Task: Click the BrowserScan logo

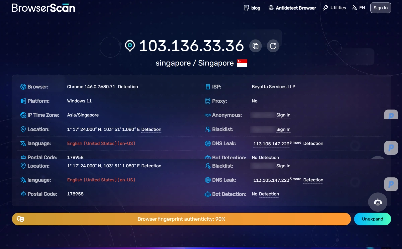Action: (44, 8)
